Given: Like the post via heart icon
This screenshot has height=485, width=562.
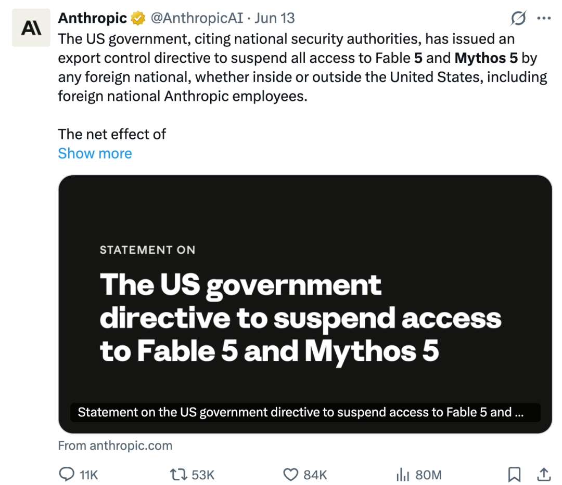Looking at the screenshot, I should click(291, 475).
